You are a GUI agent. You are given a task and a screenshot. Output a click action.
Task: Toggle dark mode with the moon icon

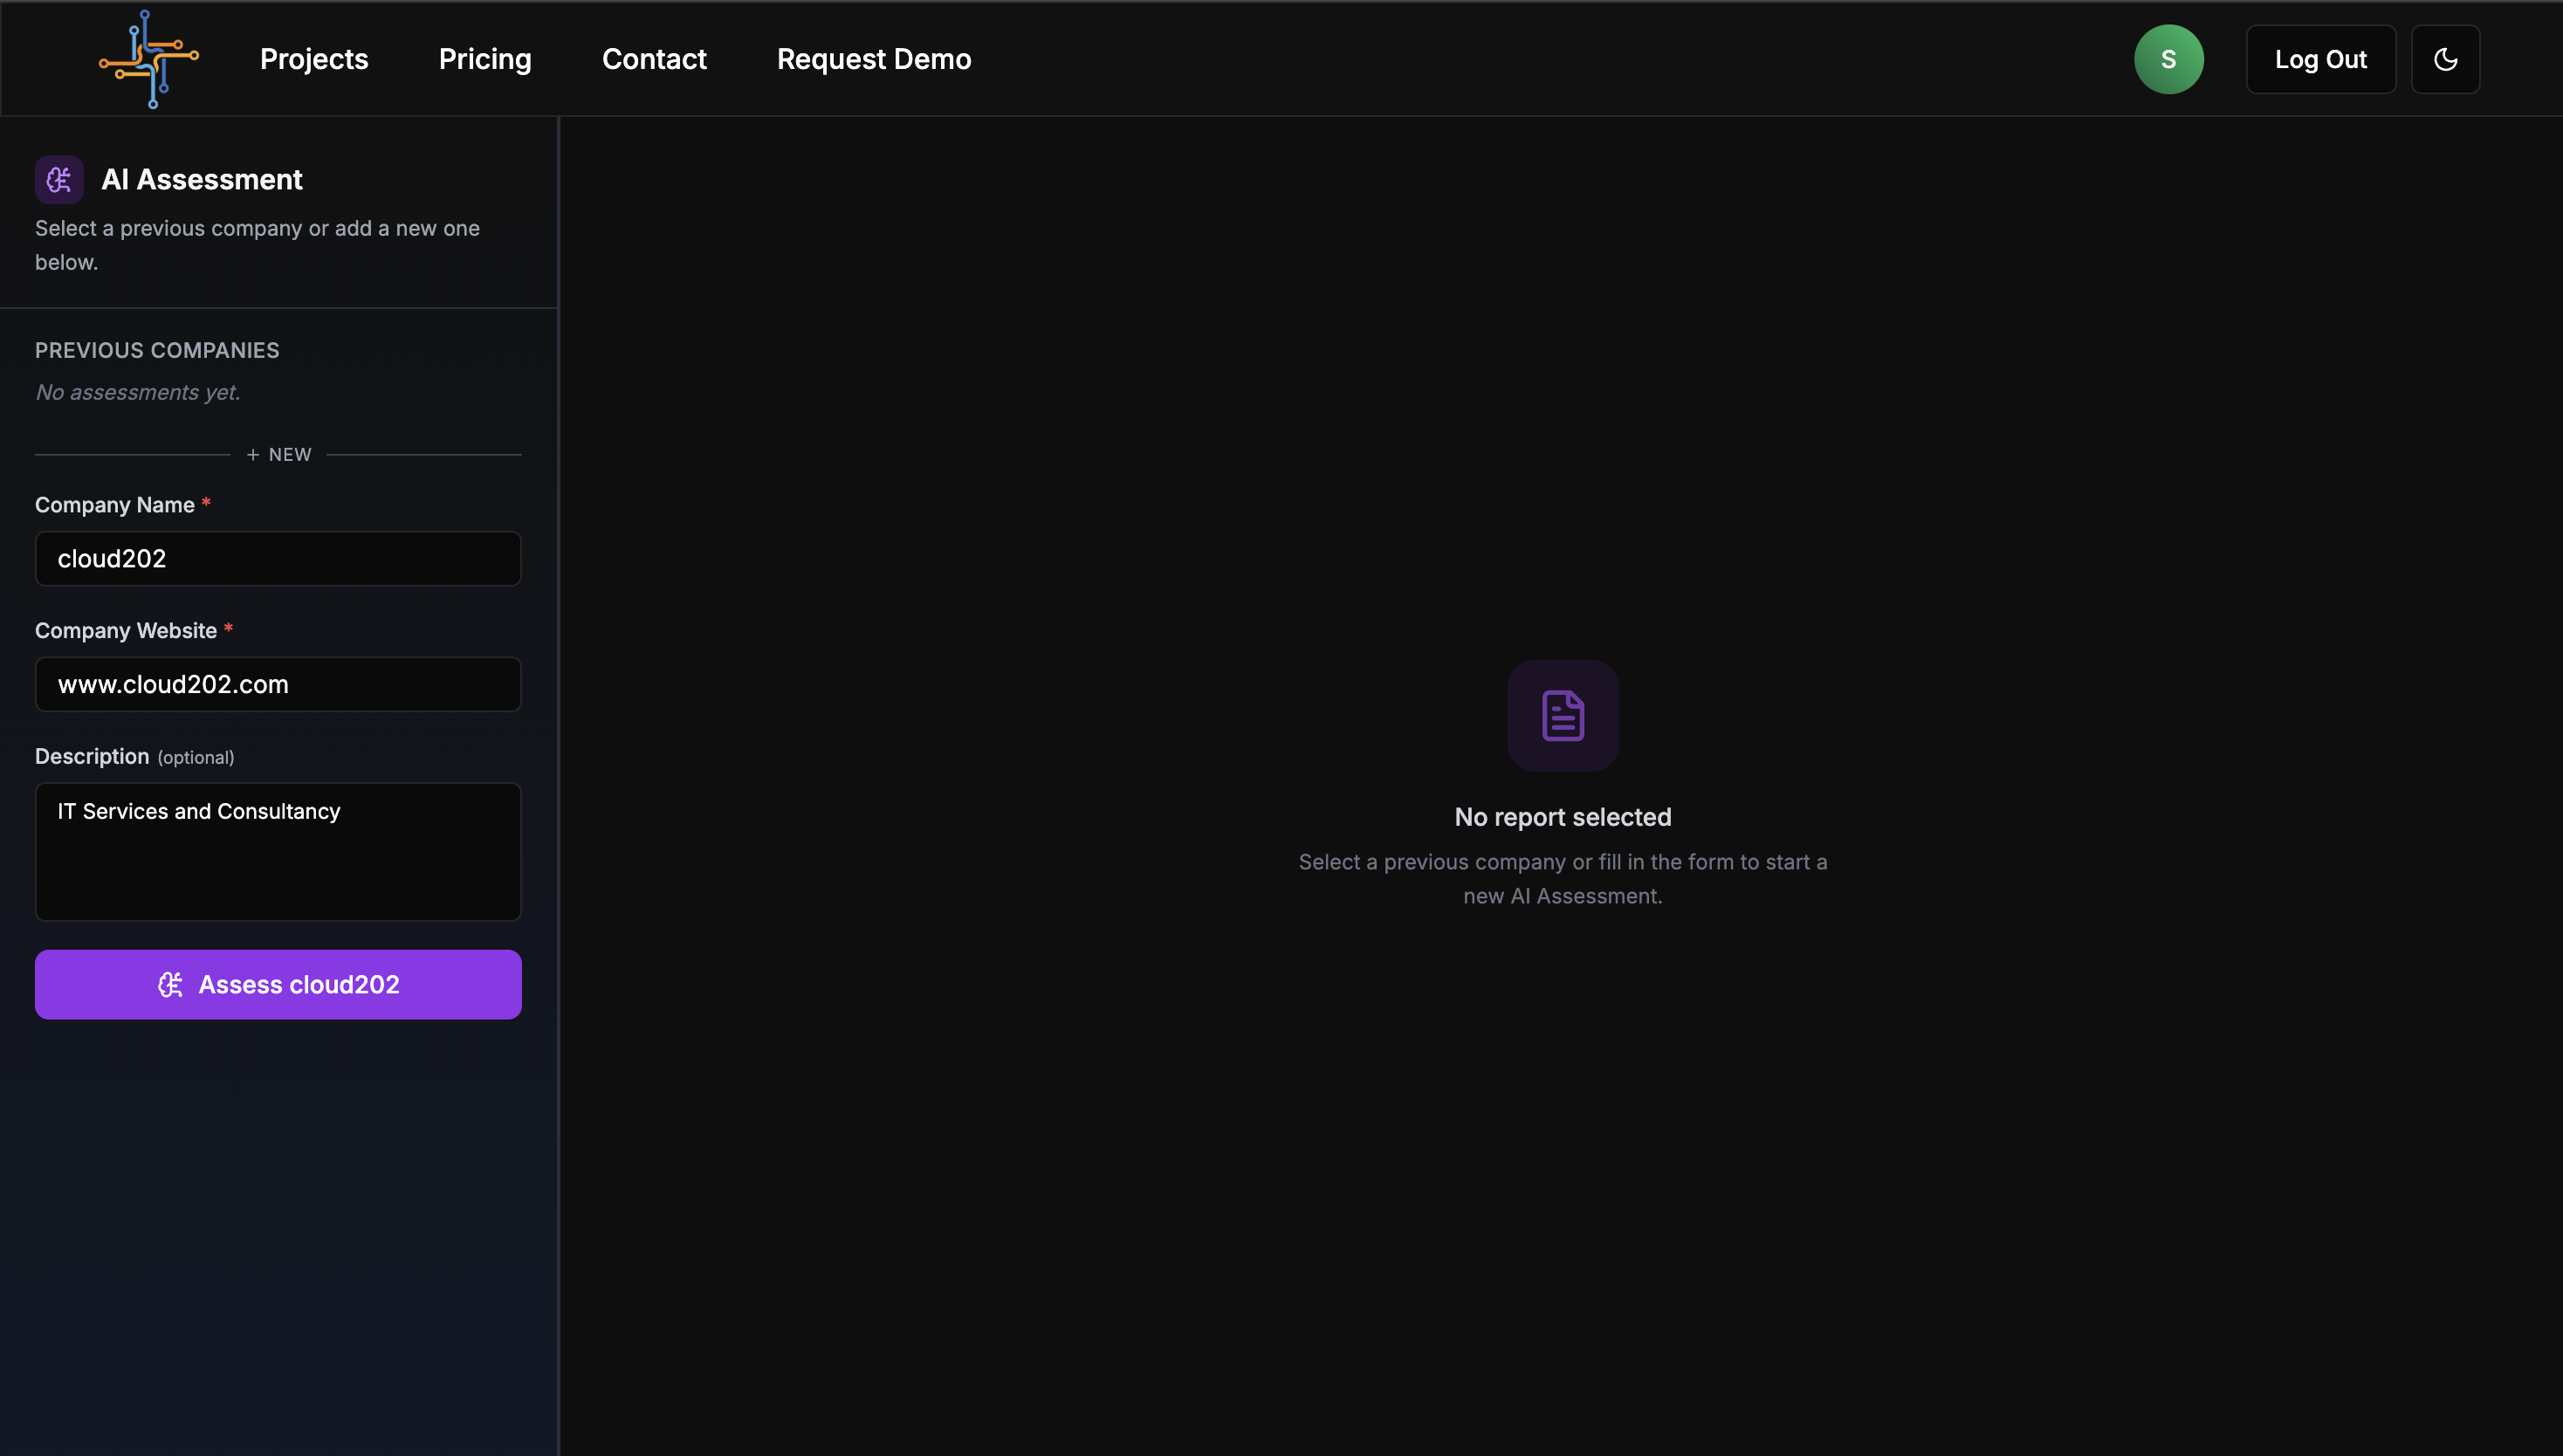pyautogui.click(x=2445, y=59)
